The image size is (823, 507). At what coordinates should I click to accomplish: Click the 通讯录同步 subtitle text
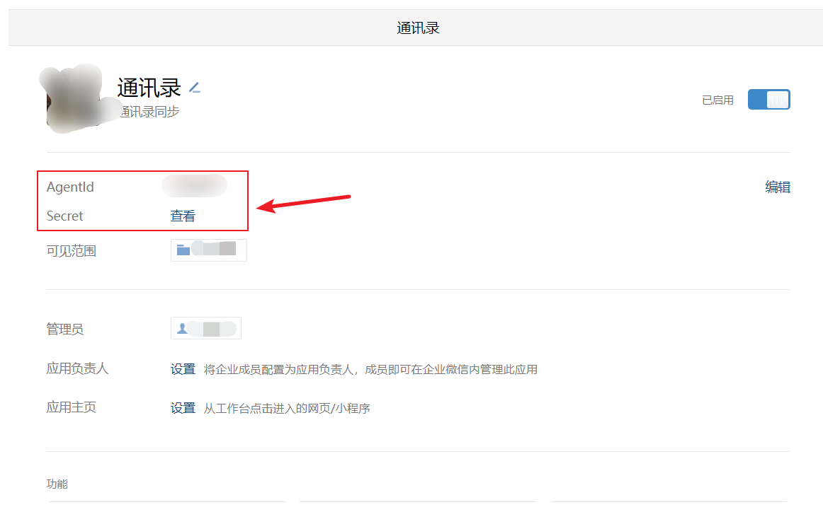pyautogui.click(x=149, y=112)
